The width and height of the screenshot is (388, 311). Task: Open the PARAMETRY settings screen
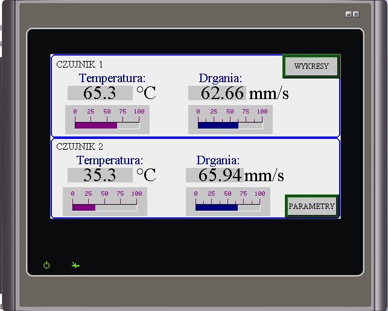pyautogui.click(x=312, y=206)
